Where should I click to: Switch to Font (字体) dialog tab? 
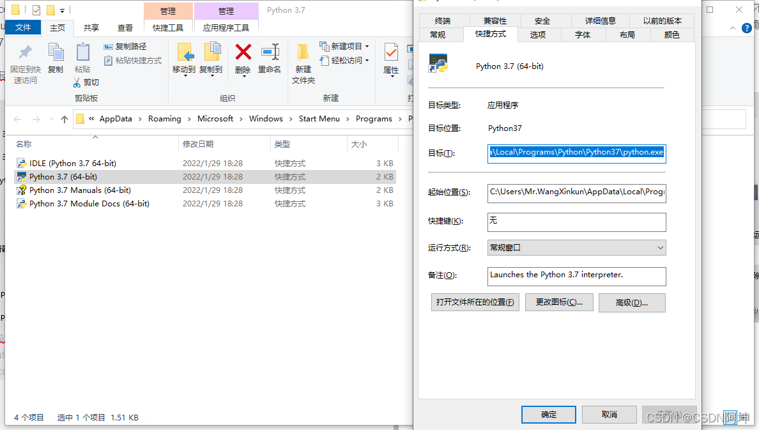pos(583,35)
